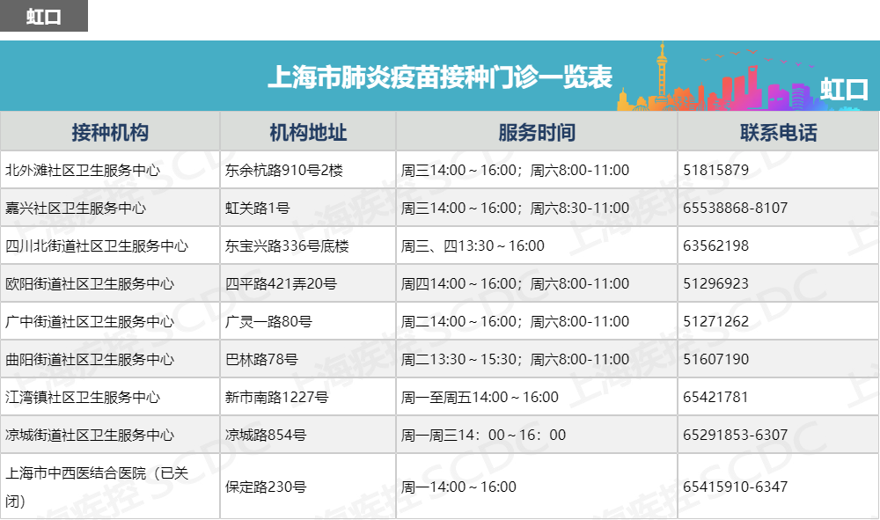This screenshot has height=520, width=880.
Task: Click address 东宝兴路336号底楼
Action: point(287,245)
